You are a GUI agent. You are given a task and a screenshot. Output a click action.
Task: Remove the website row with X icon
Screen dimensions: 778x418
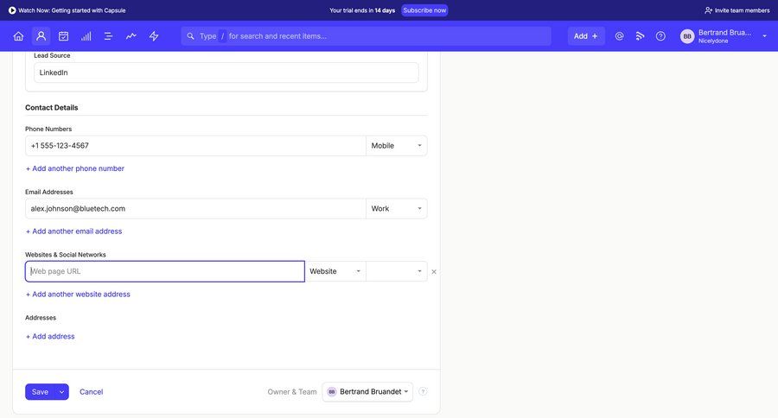point(434,272)
